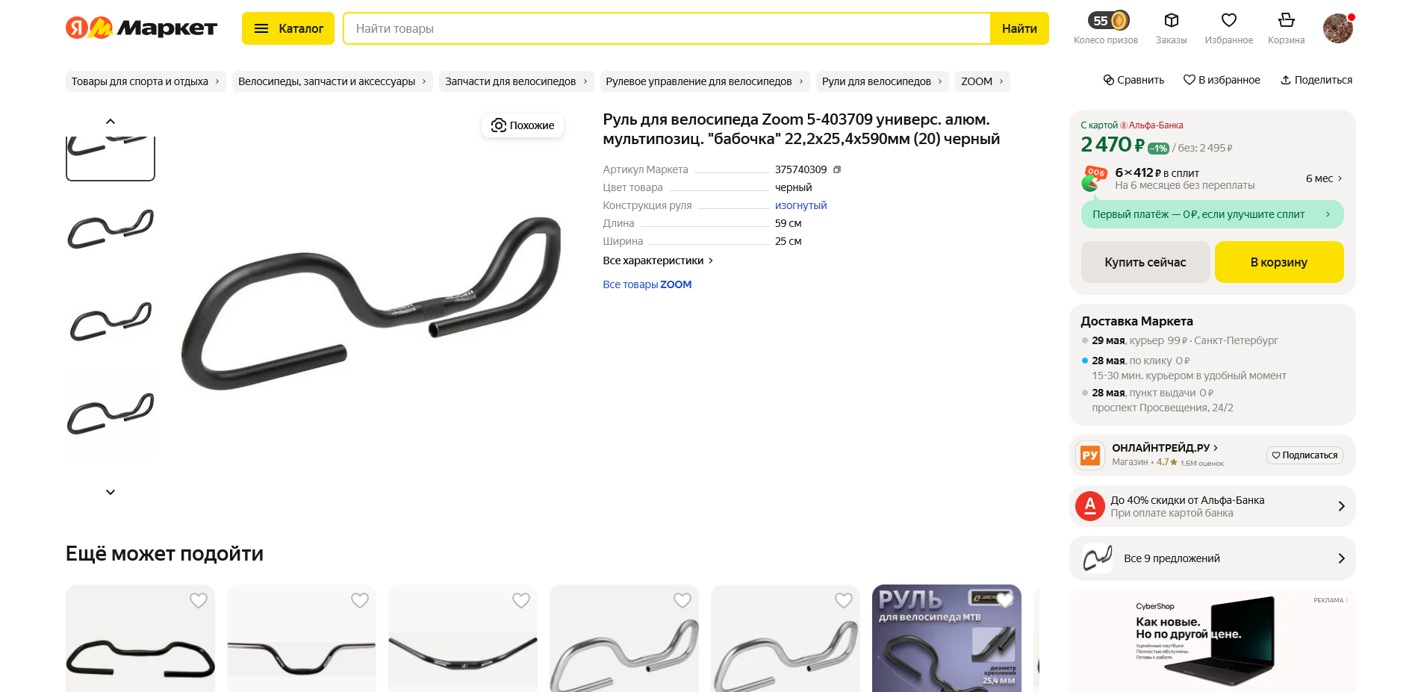Image resolution: width=1421 pixels, height=692 pixels.
Task: Open Все товары ZOOM link
Action: (647, 284)
